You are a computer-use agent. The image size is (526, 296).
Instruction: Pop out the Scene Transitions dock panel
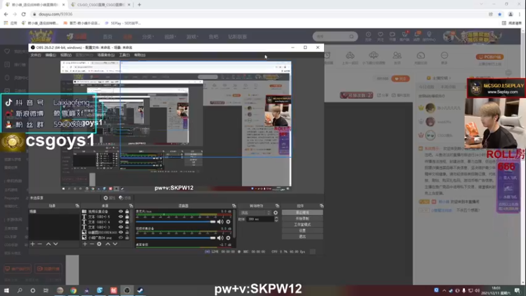pos(277,206)
